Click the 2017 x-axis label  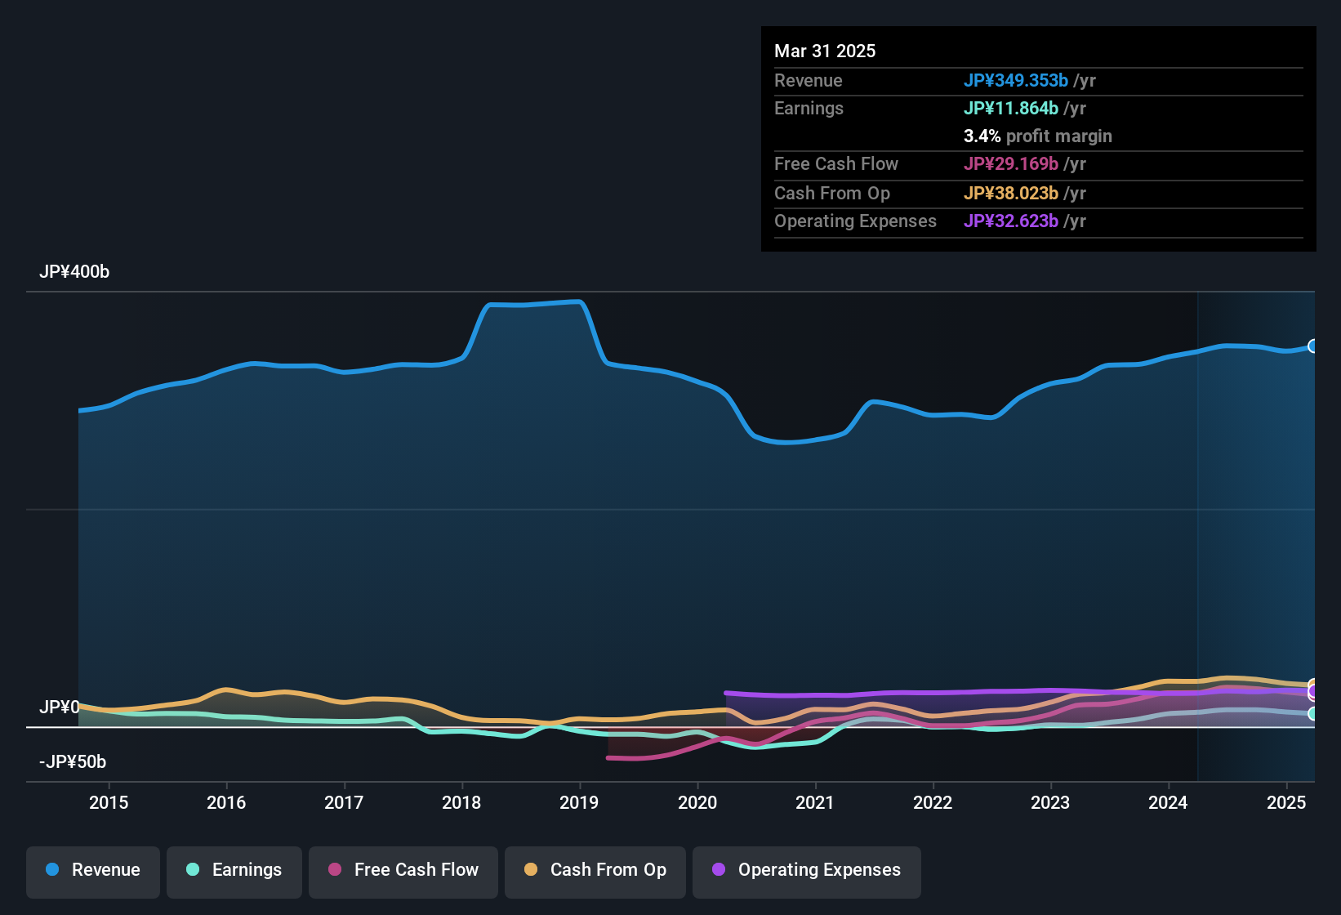coord(344,802)
